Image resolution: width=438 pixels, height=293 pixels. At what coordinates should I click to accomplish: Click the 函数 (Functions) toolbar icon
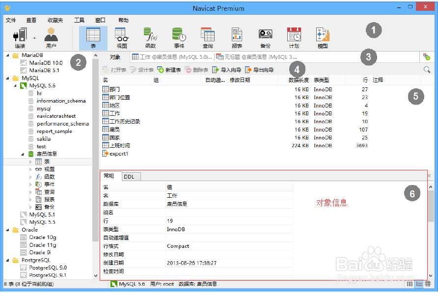[150, 37]
